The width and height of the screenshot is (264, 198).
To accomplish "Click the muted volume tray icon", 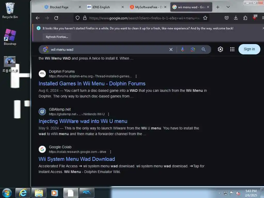I will (x=238, y=193).
